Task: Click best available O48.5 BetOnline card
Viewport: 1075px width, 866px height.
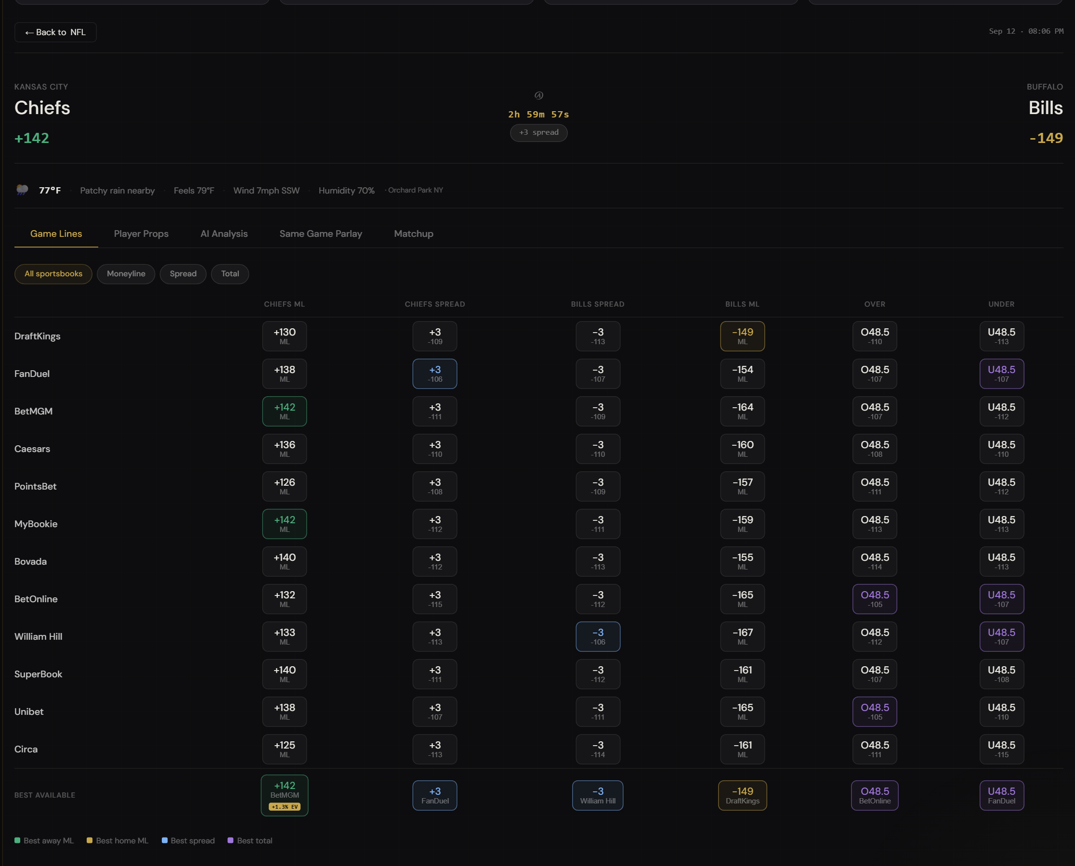Action: point(875,796)
